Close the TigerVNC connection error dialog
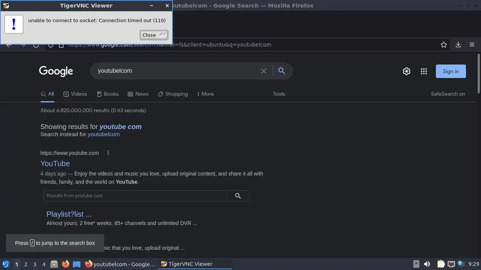 154,35
